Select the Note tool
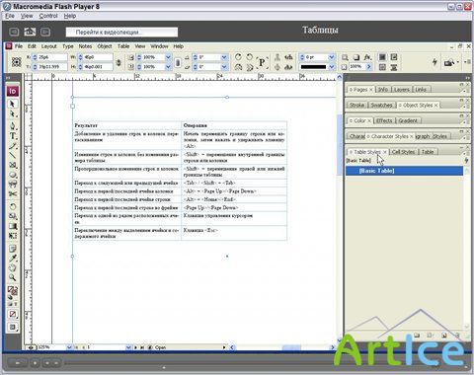 [13, 249]
